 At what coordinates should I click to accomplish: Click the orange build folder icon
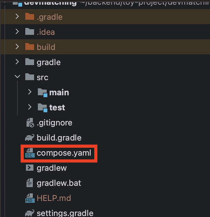(30, 46)
